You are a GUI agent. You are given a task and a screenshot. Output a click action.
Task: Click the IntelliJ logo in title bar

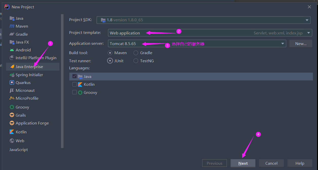coord(7,7)
